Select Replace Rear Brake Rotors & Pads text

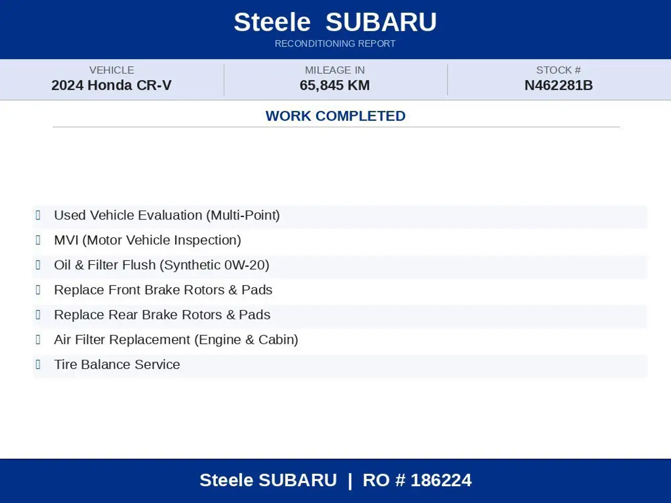(162, 315)
